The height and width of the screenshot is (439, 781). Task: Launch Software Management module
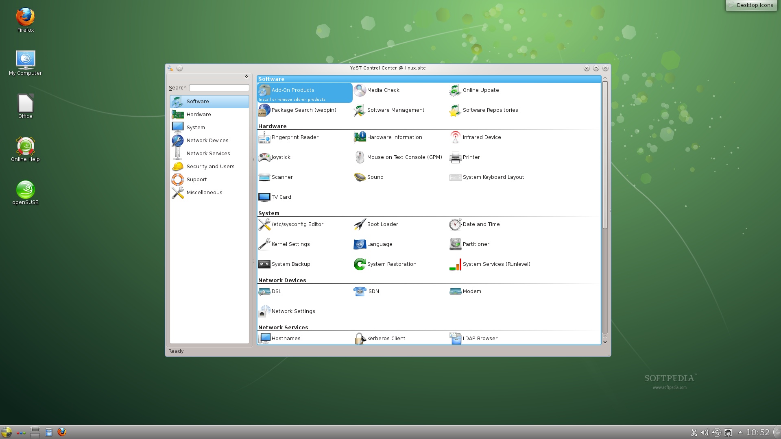click(389, 110)
